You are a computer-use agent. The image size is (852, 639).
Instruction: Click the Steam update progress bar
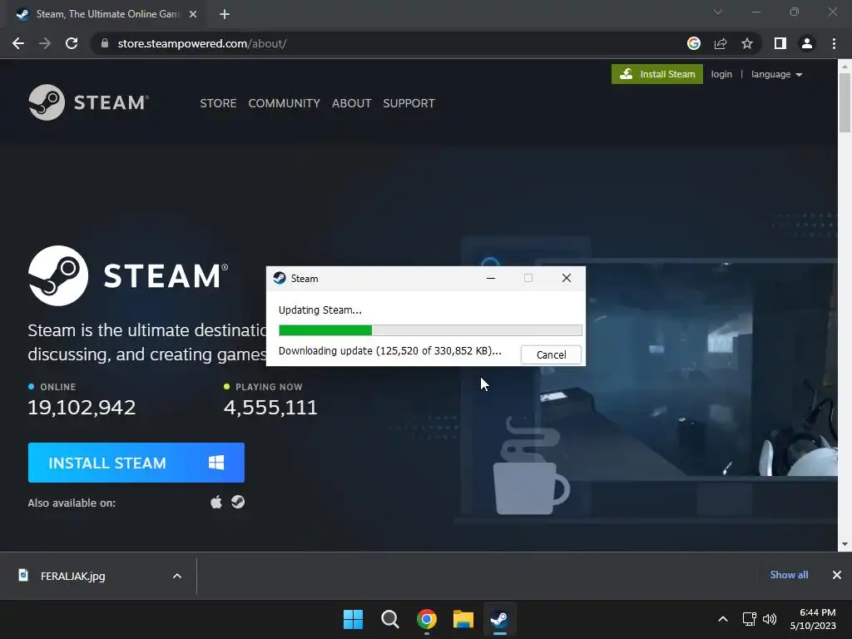[430, 329]
